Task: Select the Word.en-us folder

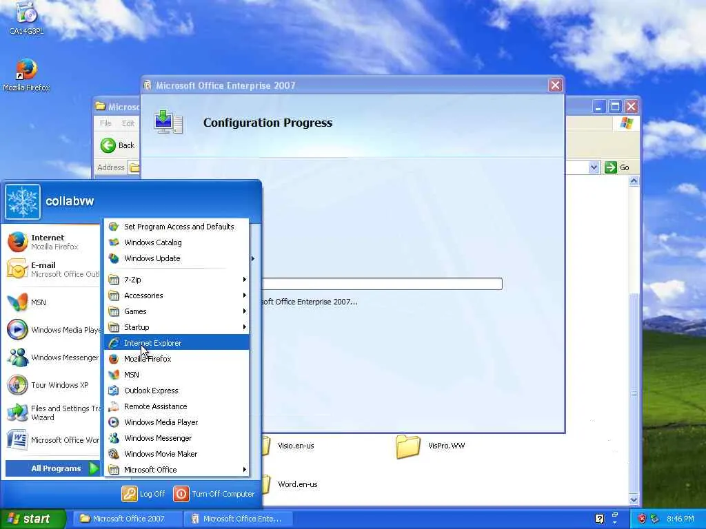Action: 298,484
